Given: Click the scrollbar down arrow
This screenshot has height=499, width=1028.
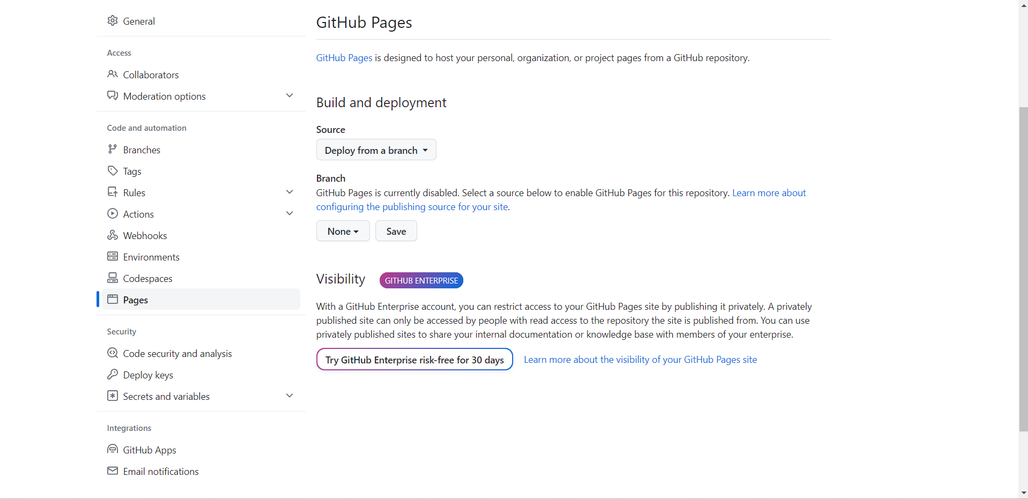Looking at the screenshot, I should coord(1023,493).
